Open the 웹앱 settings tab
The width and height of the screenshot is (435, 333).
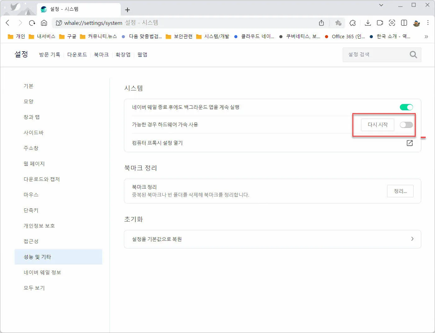(142, 55)
